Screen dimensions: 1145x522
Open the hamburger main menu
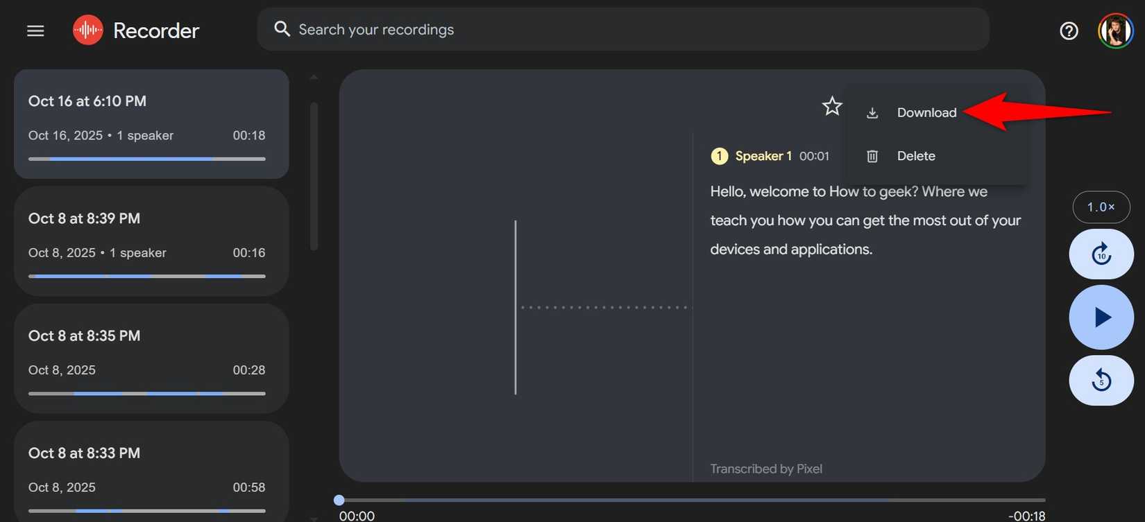pyautogui.click(x=35, y=31)
